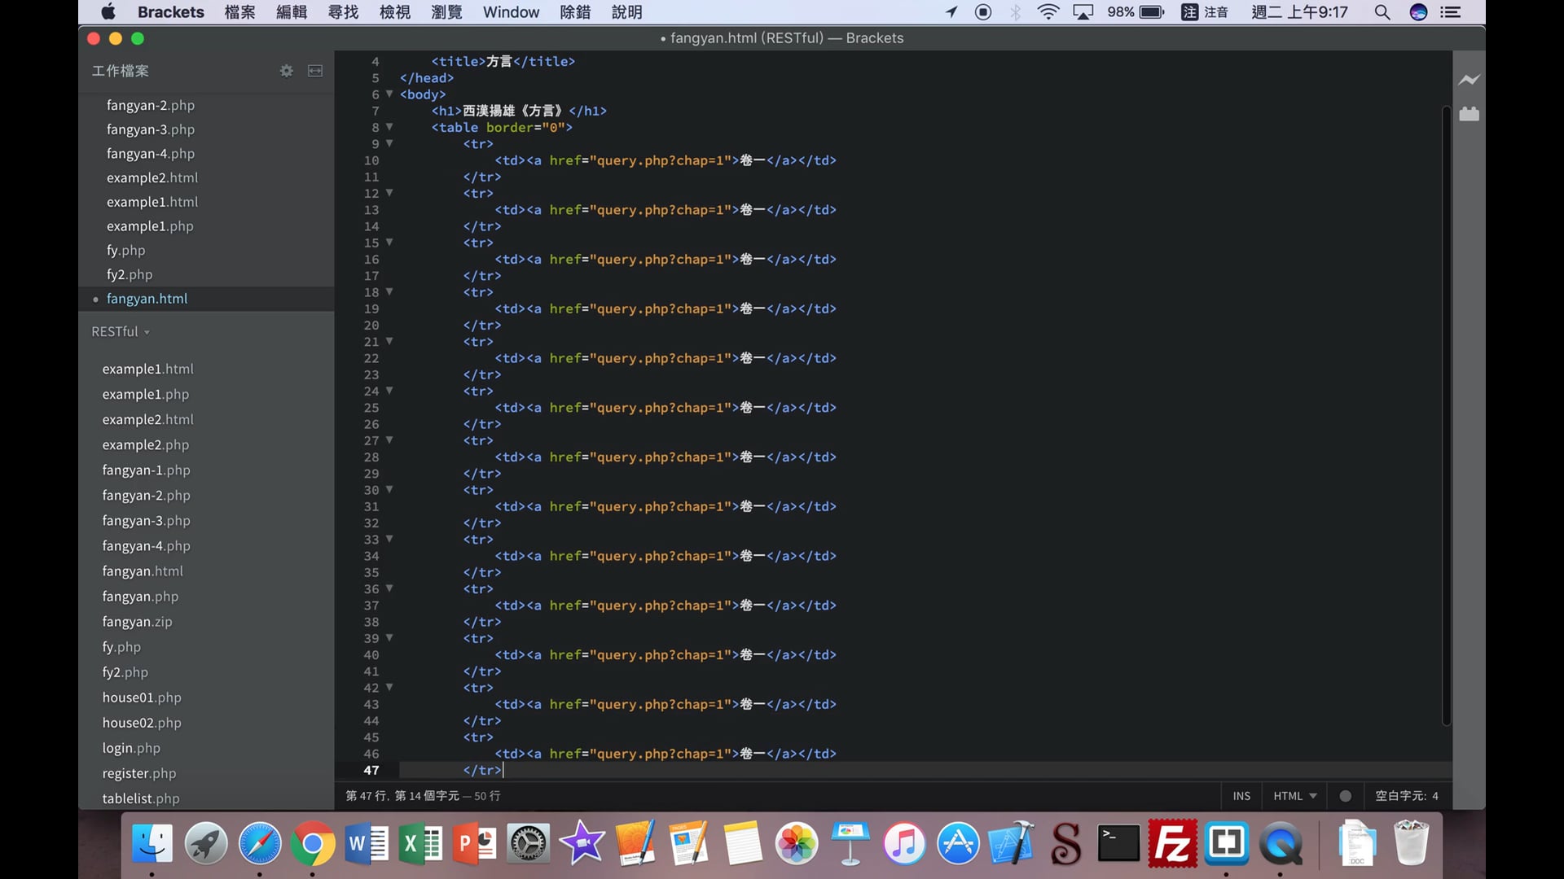Image resolution: width=1564 pixels, height=879 pixels.
Task: Open the Extension Manager brick icon
Action: click(x=1469, y=114)
